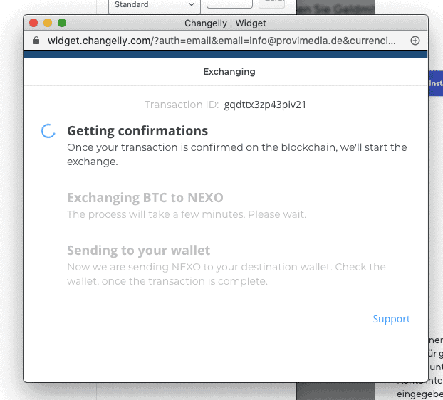
Task: Click the empty input field beside Standard dropdown
Action: click(229, 4)
